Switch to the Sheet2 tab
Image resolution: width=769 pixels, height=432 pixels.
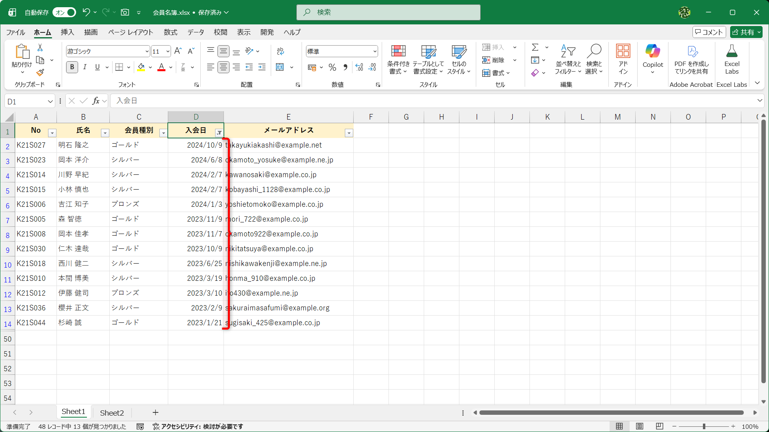point(112,413)
